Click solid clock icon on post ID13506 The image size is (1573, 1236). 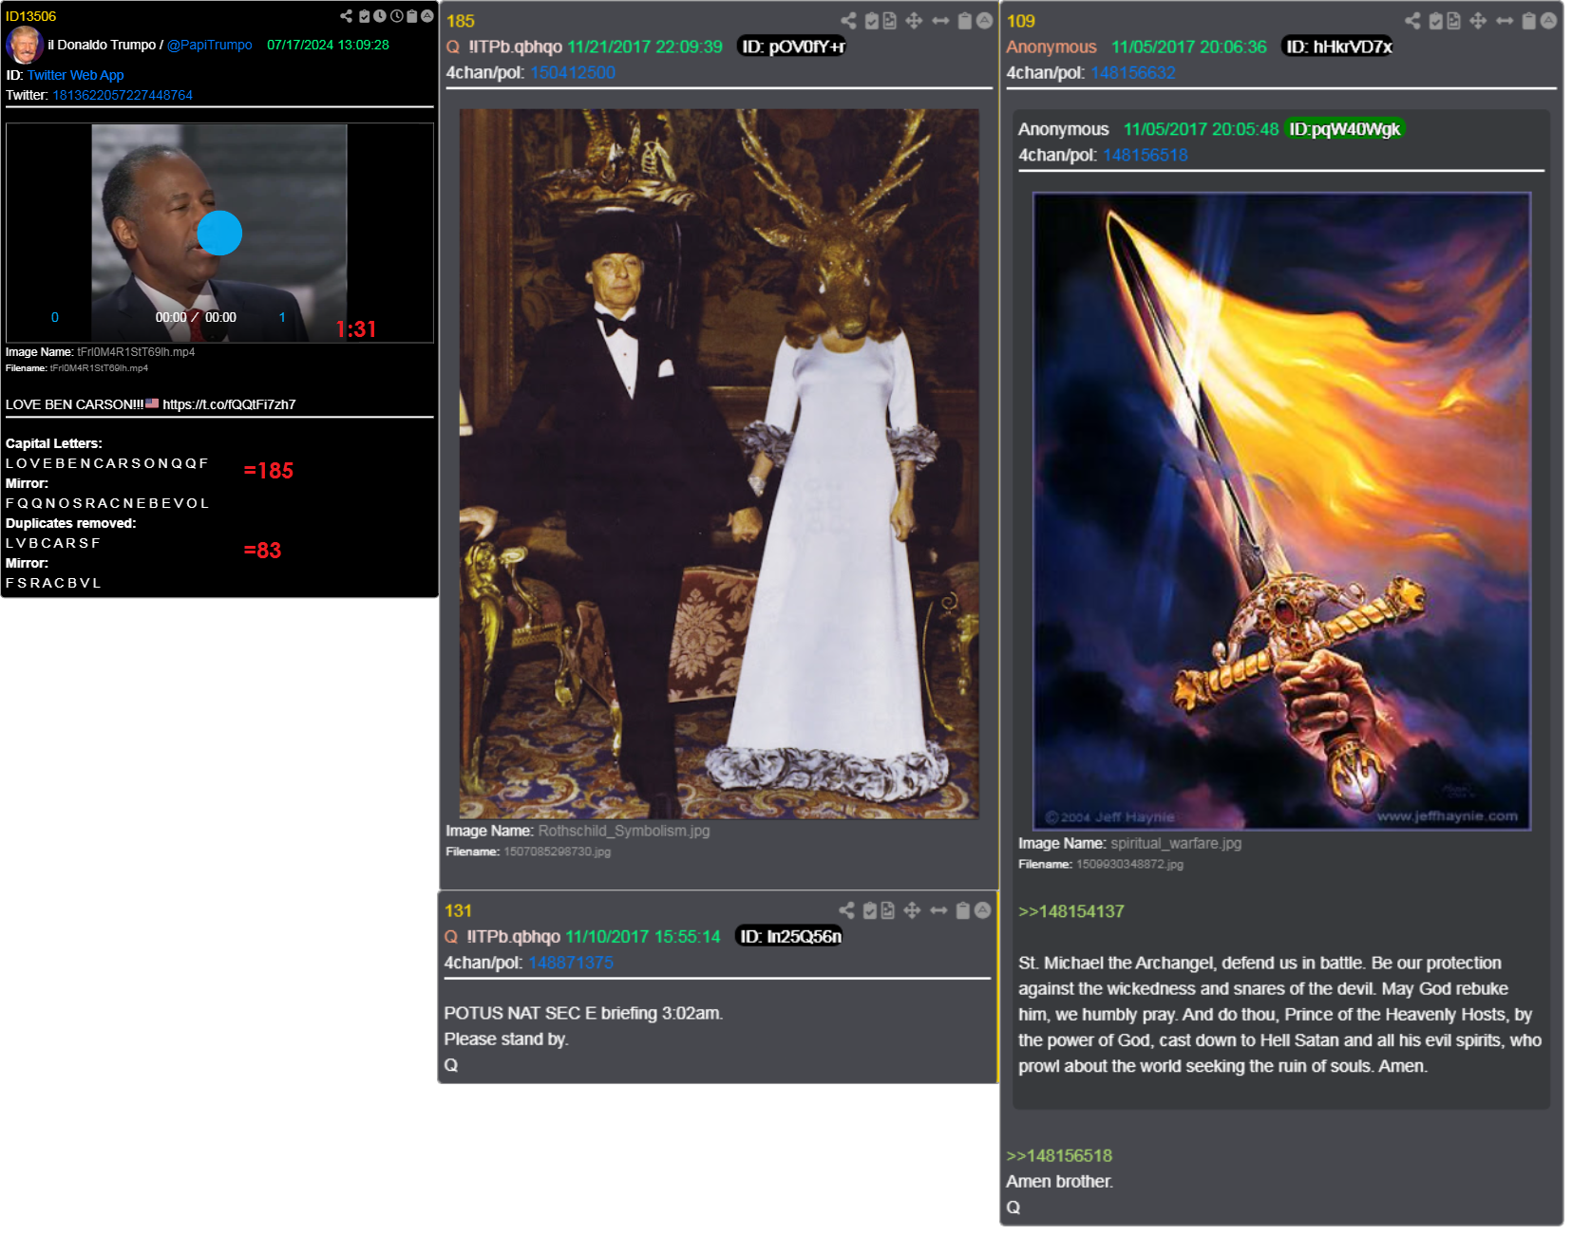point(380,16)
